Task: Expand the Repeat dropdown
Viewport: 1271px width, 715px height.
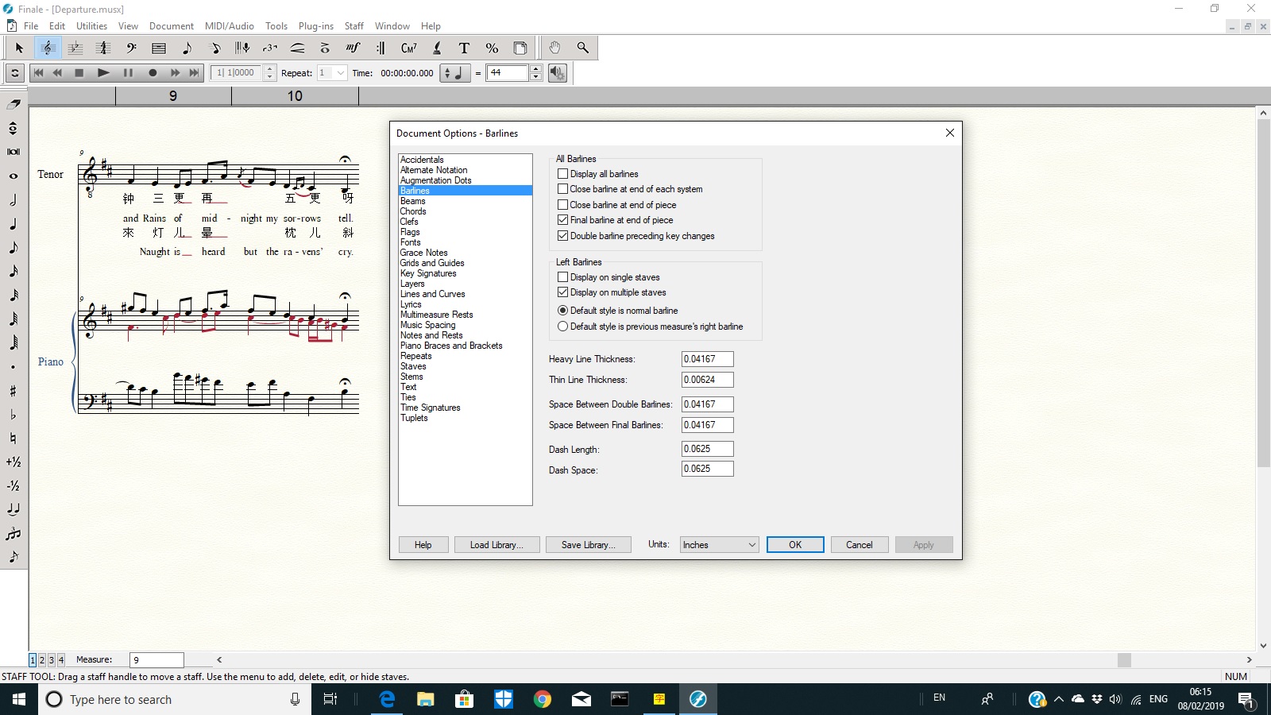Action: click(340, 73)
